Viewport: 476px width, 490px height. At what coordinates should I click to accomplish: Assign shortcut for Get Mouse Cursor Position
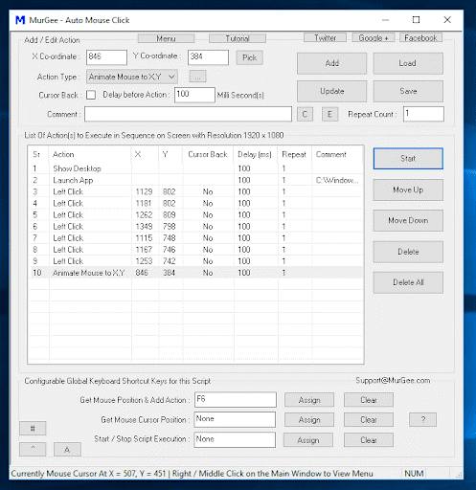point(309,420)
